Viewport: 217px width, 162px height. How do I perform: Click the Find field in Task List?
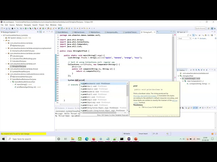[x=184, y=38]
